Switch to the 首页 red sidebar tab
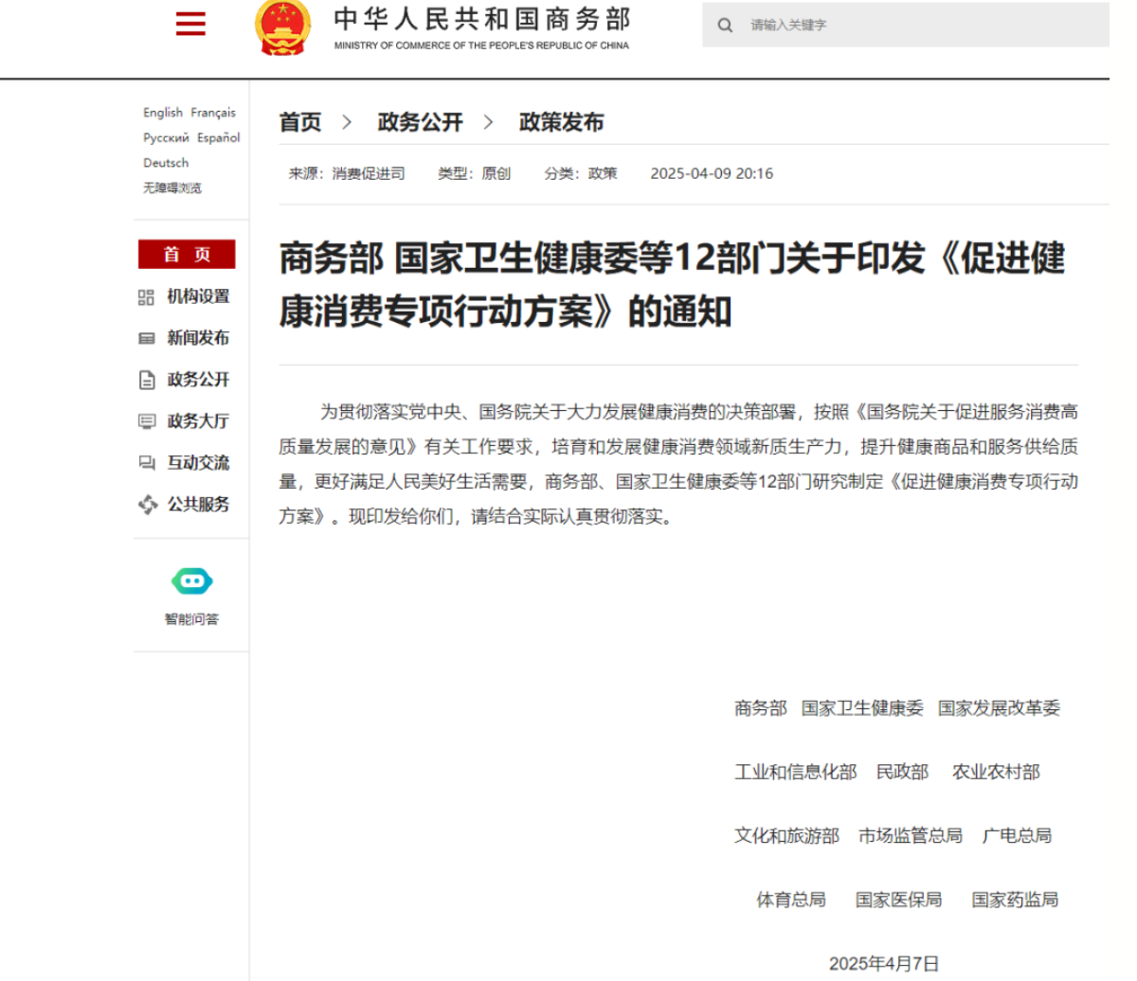Screen dimensions: 1137x981 pos(187,254)
